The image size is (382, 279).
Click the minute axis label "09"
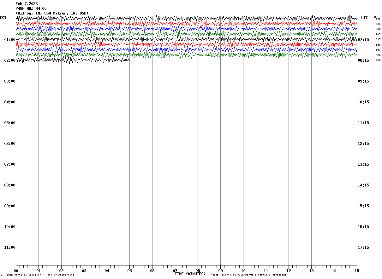coord(220,270)
